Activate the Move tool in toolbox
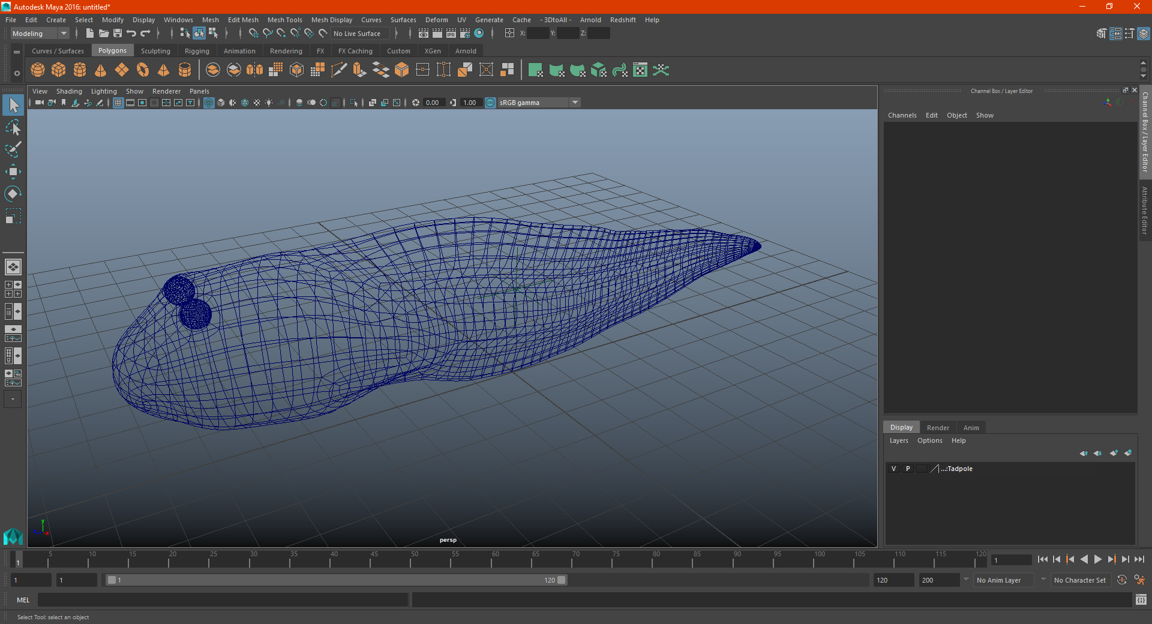Viewport: 1152px width, 624px height. 13,172
